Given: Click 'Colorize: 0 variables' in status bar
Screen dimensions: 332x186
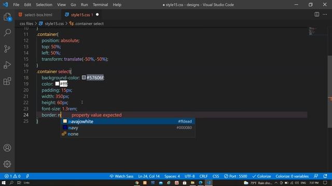Looking at the screenshot, I should click(x=292, y=176).
